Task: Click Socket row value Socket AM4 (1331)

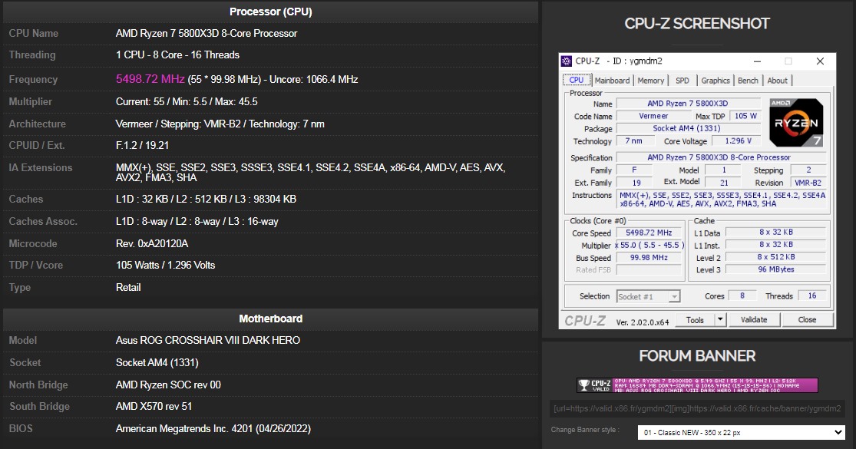Action: (x=157, y=363)
